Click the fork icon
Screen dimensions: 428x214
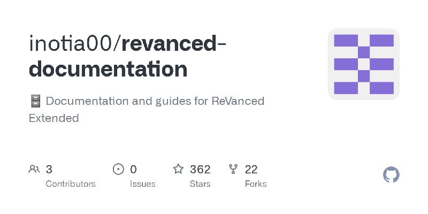coord(233,169)
